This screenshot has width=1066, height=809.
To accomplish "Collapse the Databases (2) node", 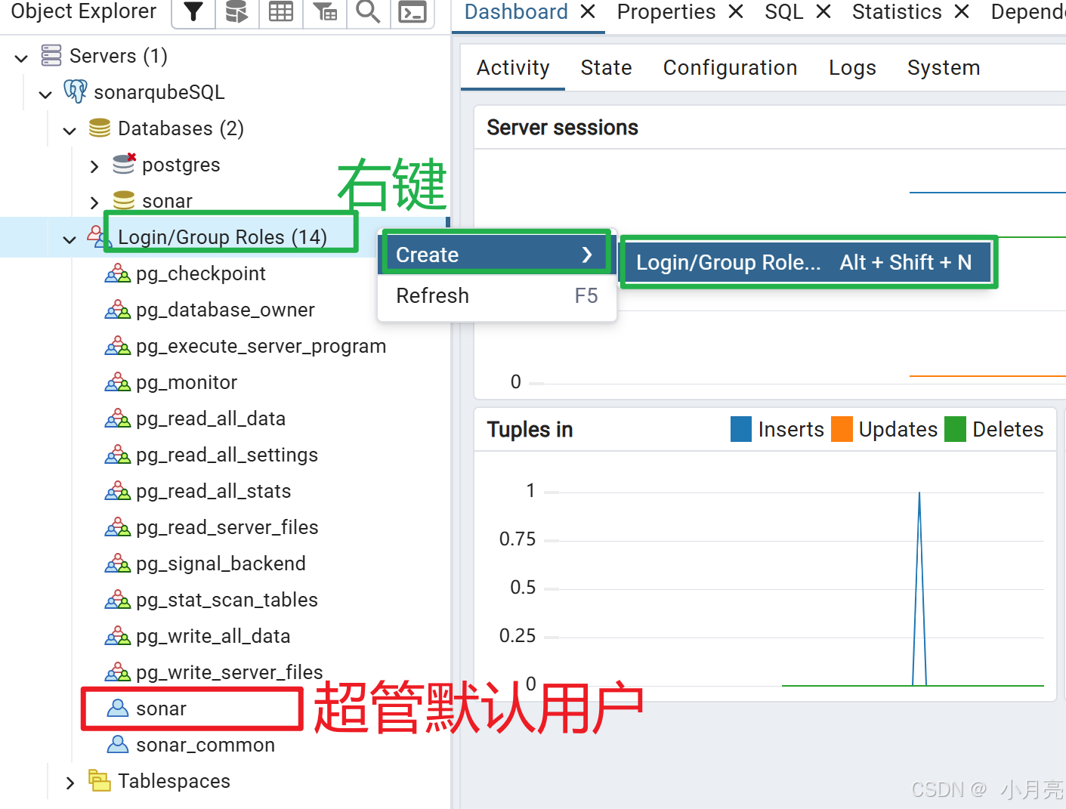I will pos(70,130).
